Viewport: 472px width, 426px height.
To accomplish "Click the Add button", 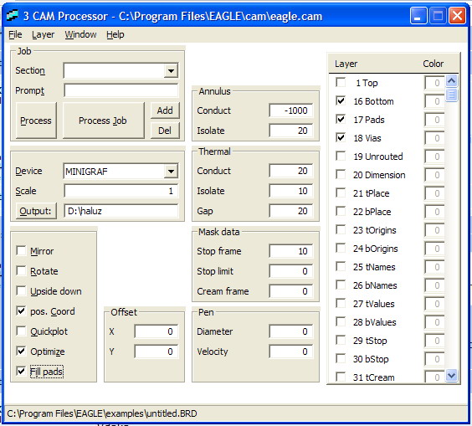I will point(165,110).
